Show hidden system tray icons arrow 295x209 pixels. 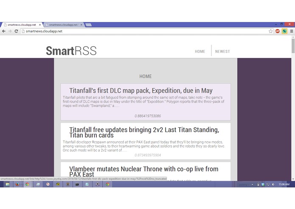point(252,184)
